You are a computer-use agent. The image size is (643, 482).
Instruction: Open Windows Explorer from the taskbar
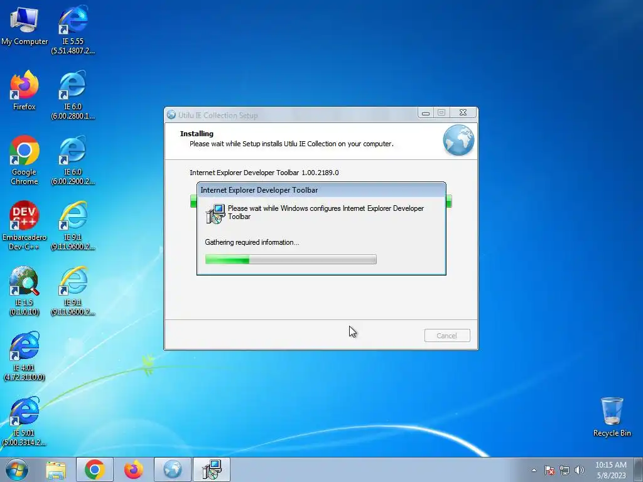pyautogui.click(x=56, y=469)
